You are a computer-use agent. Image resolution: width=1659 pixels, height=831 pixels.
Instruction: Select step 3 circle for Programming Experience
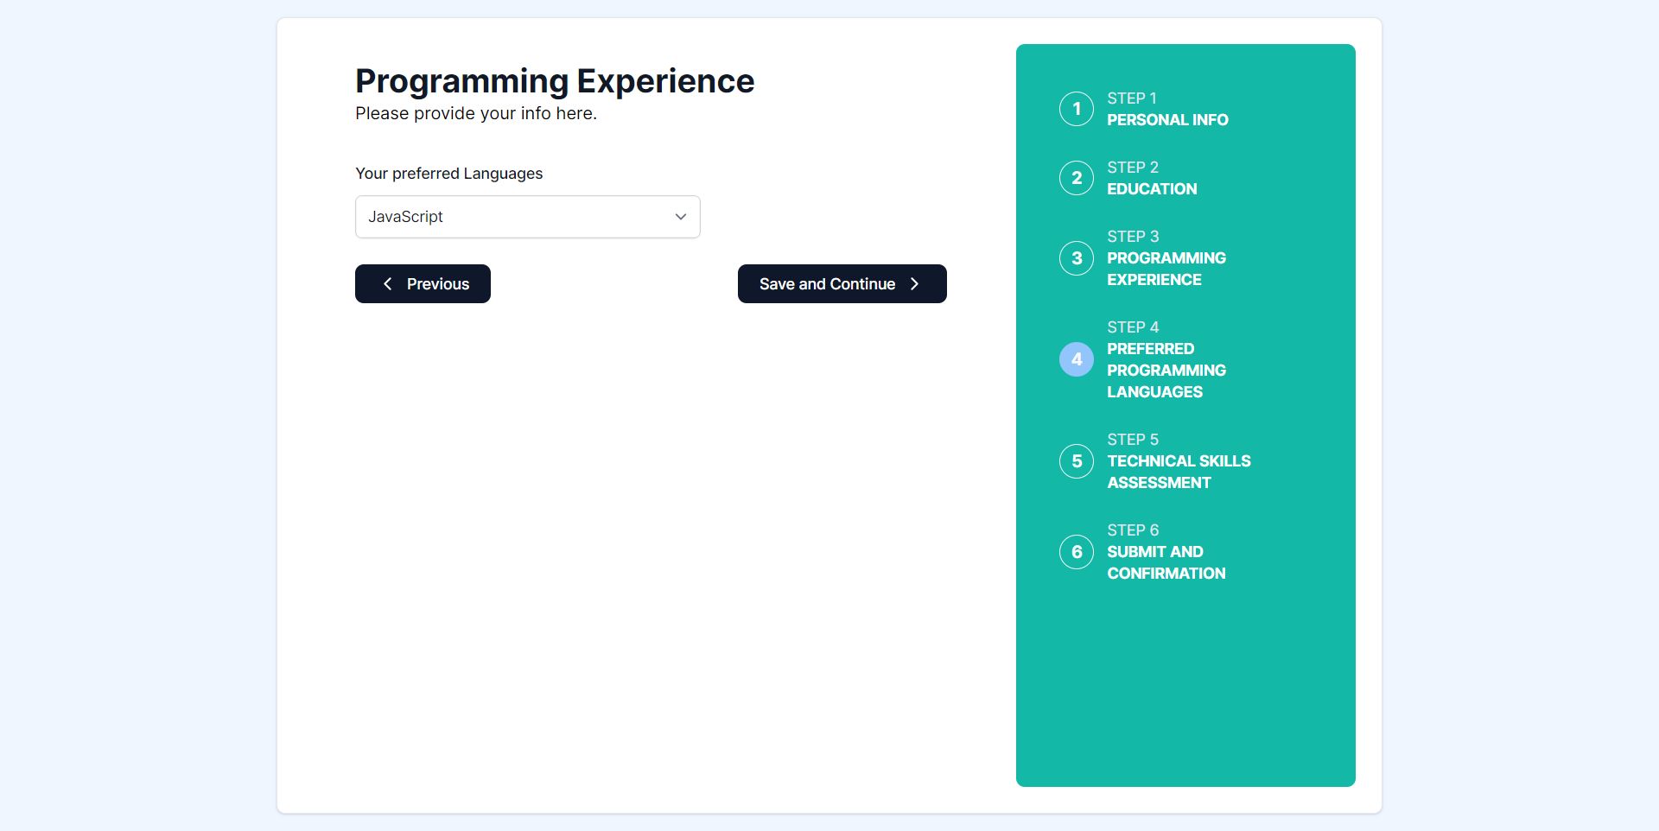click(x=1077, y=258)
